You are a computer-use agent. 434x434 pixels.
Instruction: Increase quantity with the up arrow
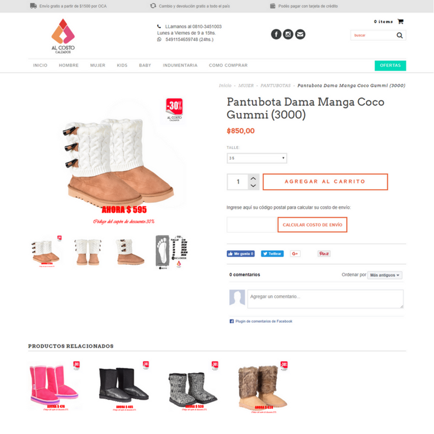[x=253, y=178]
